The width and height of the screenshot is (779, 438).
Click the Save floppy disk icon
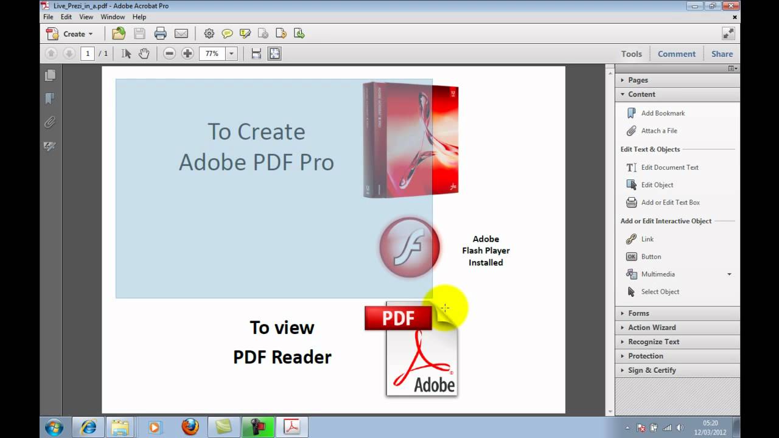(x=139, y=34)
